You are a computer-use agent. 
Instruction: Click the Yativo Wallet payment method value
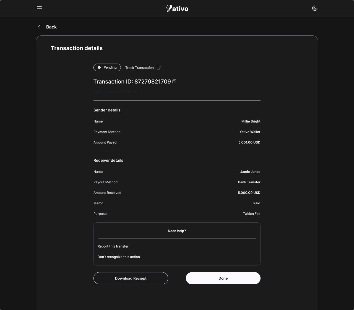click(250, 132)
